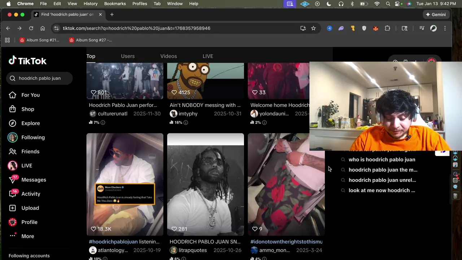
Task: Open the Explore compass icon
Action: pyautogui.click(x=13, y=123)
